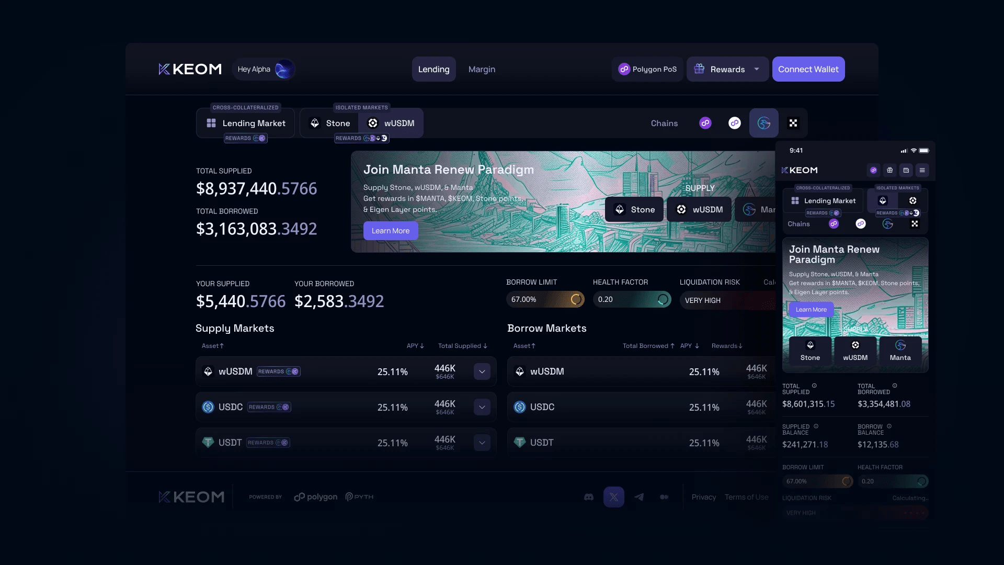This screenshot has height=565, width=1004.
Task: Expand the USDT supply market row chevron
Action: tap(482, 443)
